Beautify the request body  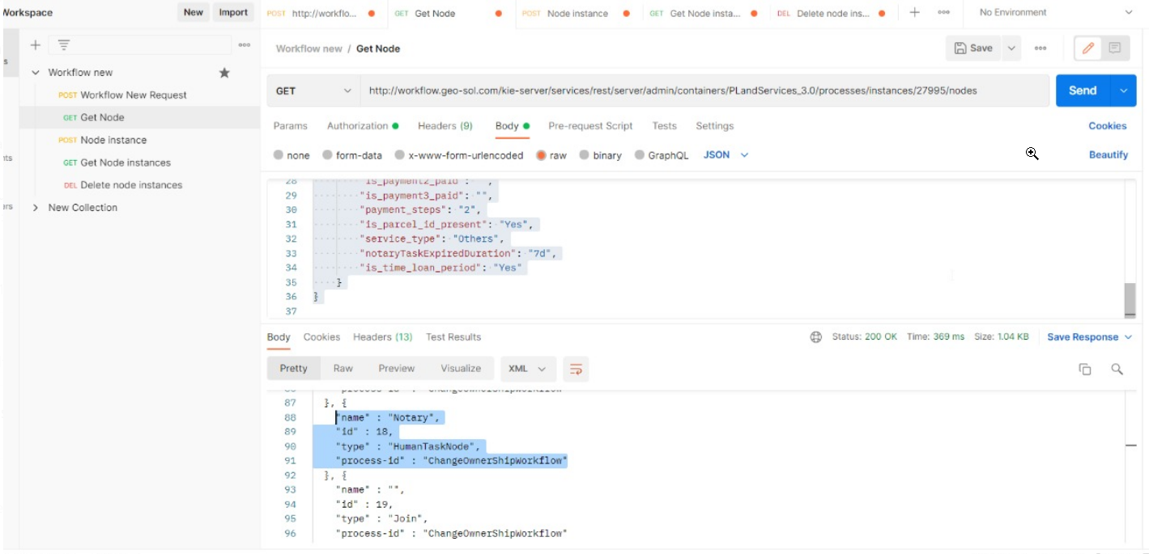click(x=1108, y=155)
